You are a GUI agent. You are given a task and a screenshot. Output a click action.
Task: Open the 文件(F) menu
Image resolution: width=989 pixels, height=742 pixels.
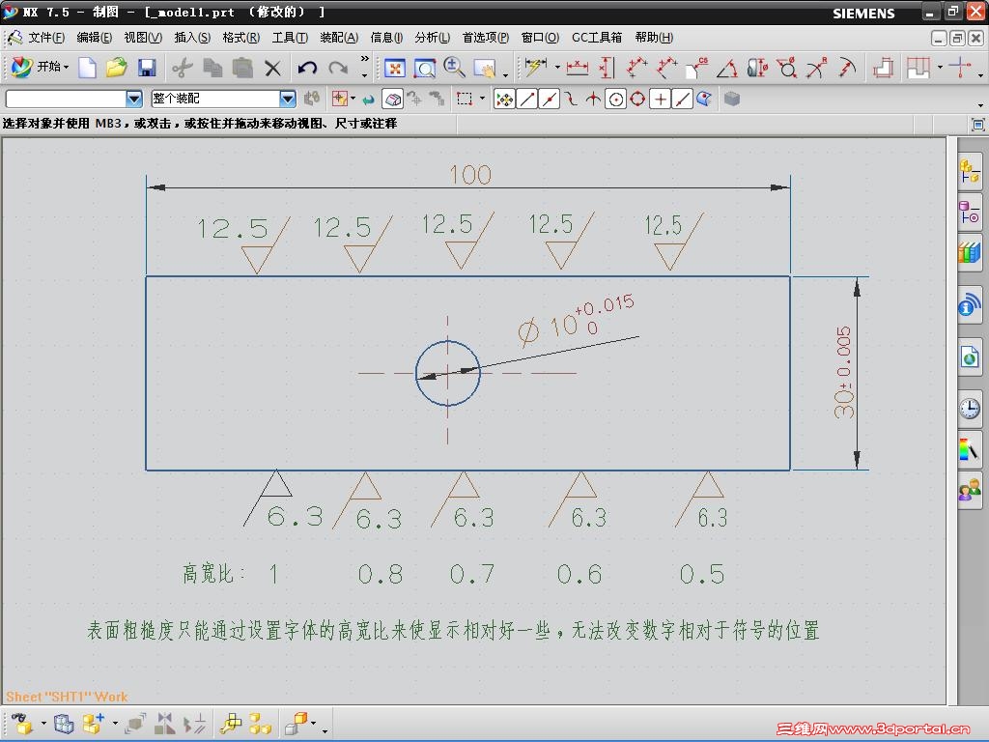[x=46, y=38]
